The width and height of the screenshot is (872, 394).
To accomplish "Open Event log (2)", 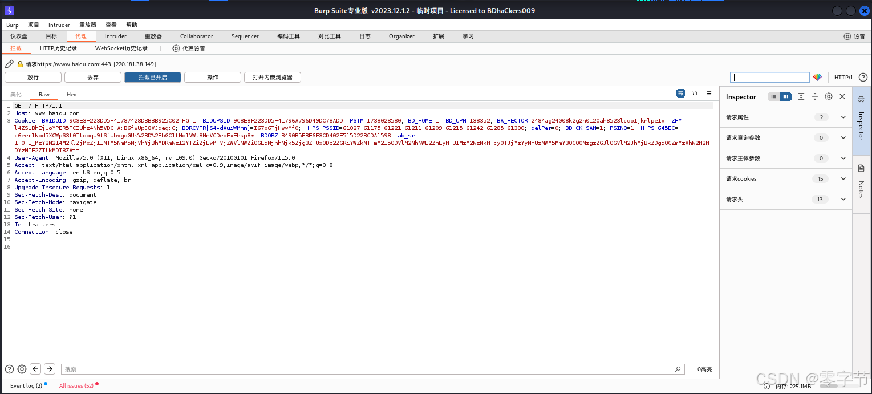I will (x=26, y=386).
